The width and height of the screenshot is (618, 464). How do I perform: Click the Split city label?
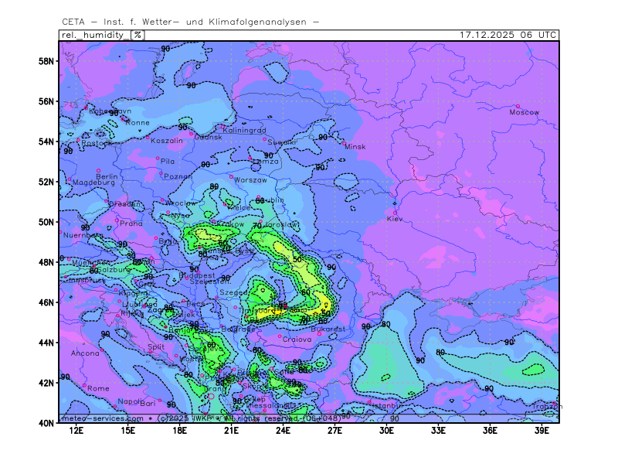pyautogui.click(x=156, y=347)
